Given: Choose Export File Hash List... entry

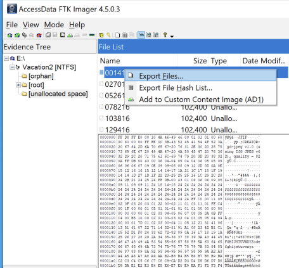Looking at the screenshot, I should tap(200, 87).
